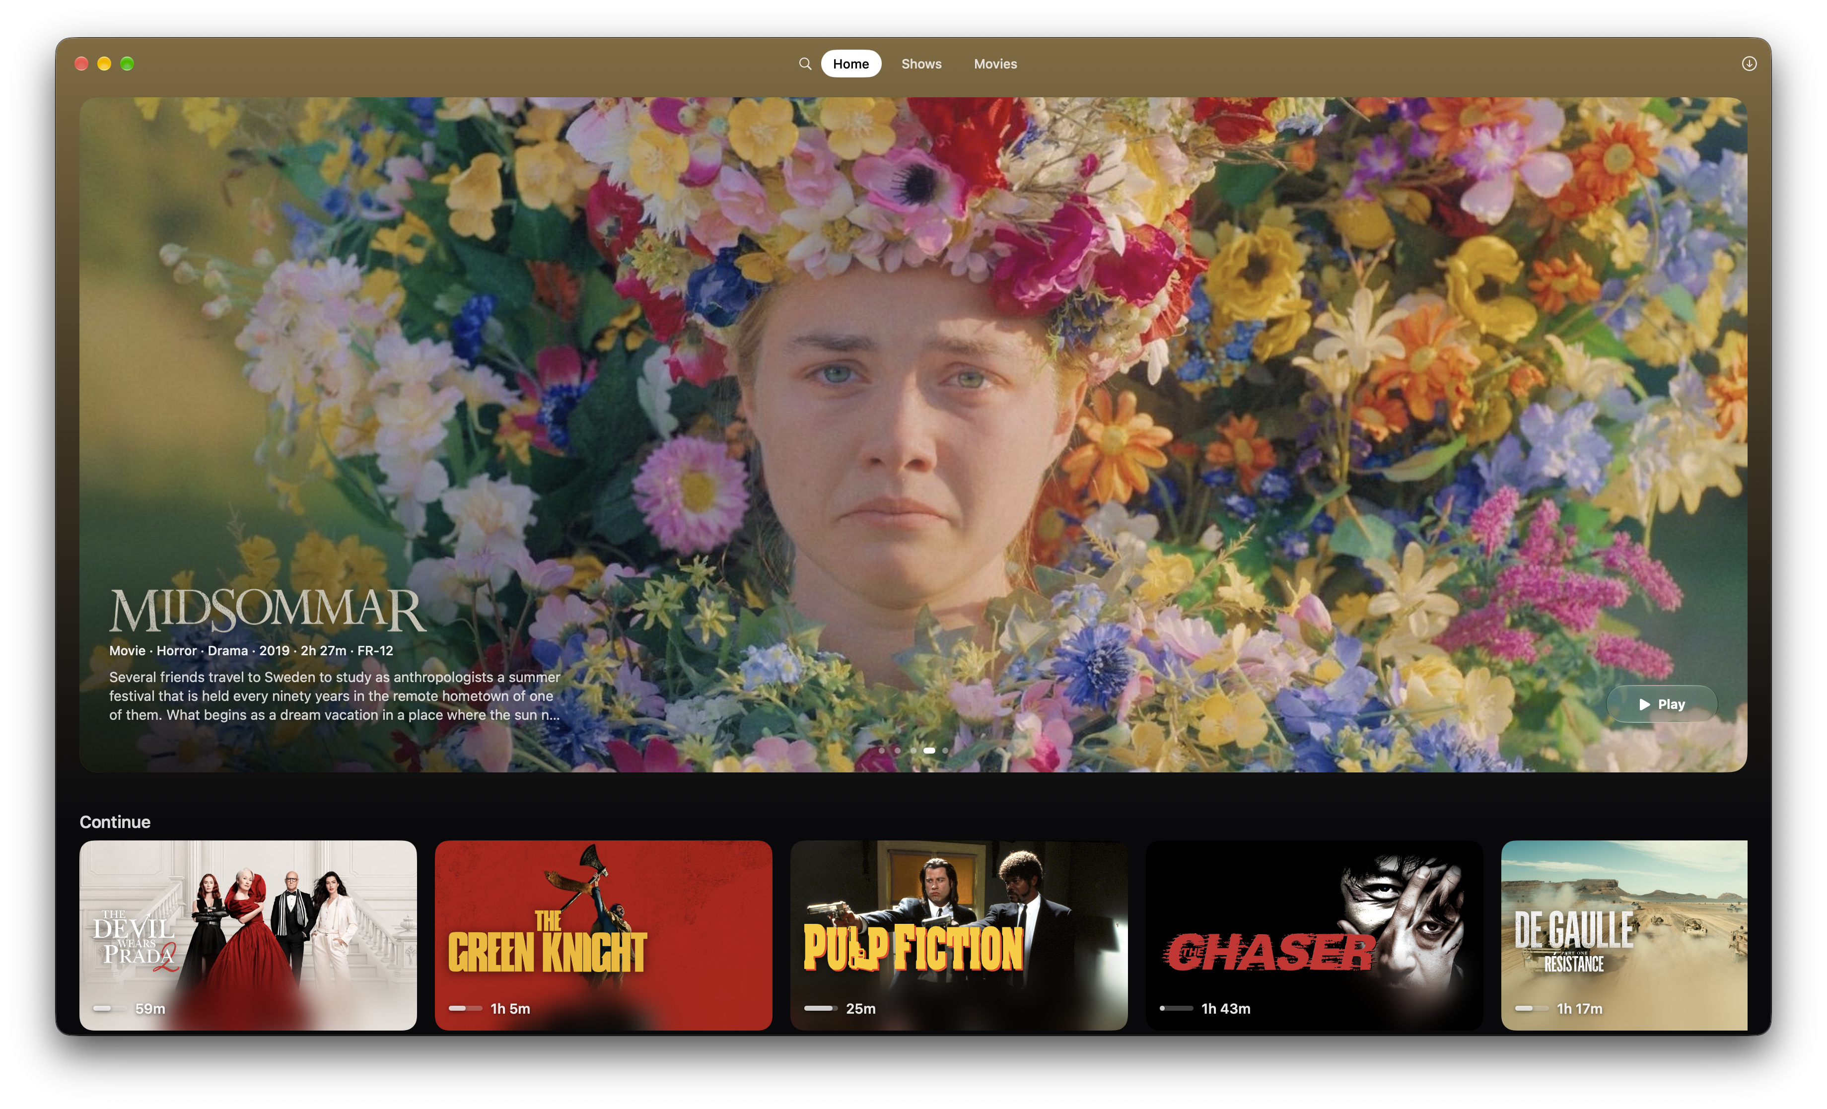Click the De Gaulle progress bar

1532,1008
